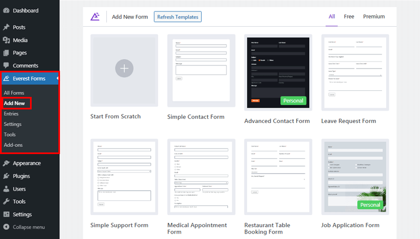Viewport: 420px width, 239px height.
Task: Click the Appearance paintbrush icon
Action: pyautogui.click(x=6, y=163)
